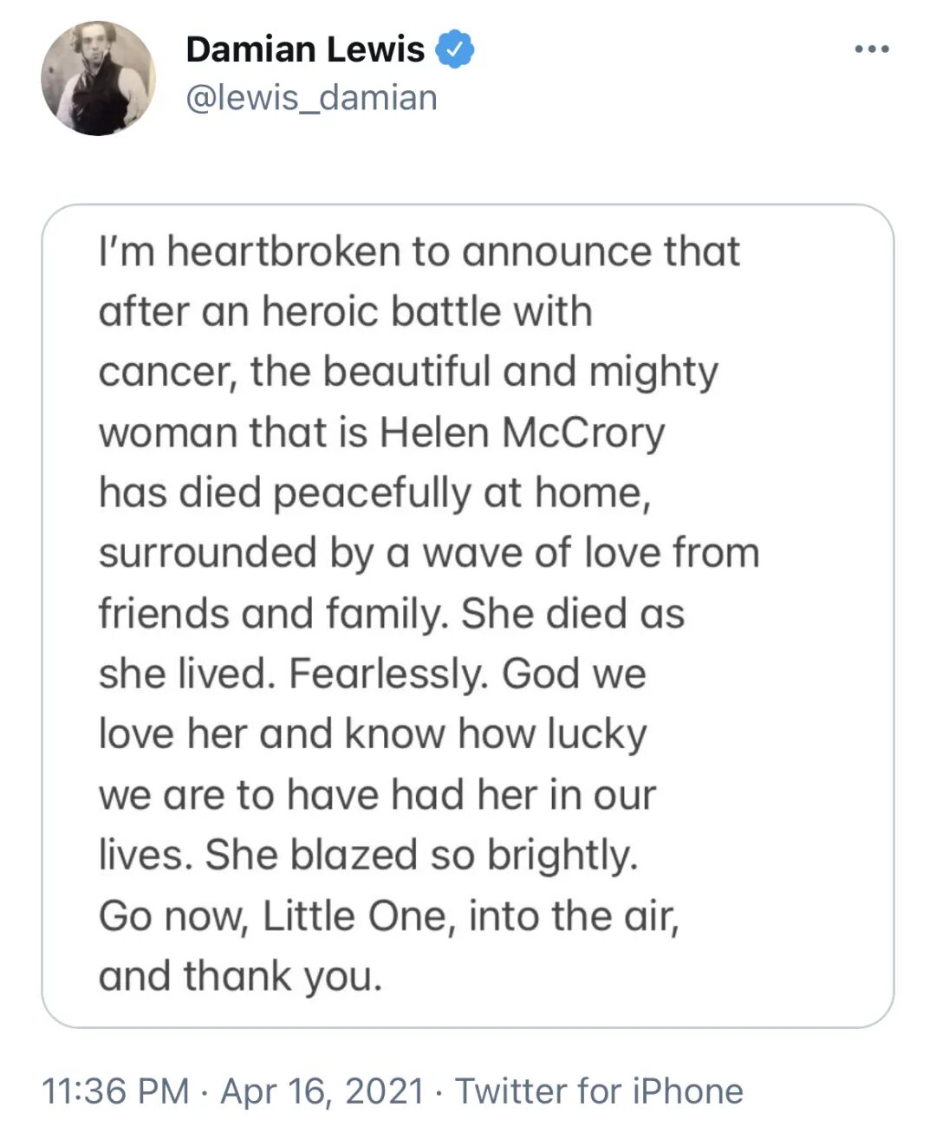This screenshot has height=1133, width=936.
Task: Click "has died peacefully at home" line
Action: 374,492
